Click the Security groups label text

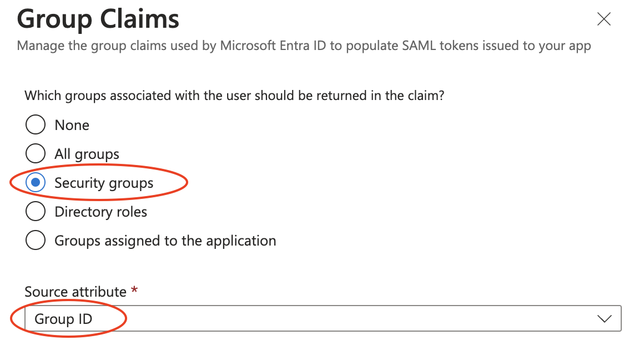pos(104,183)
